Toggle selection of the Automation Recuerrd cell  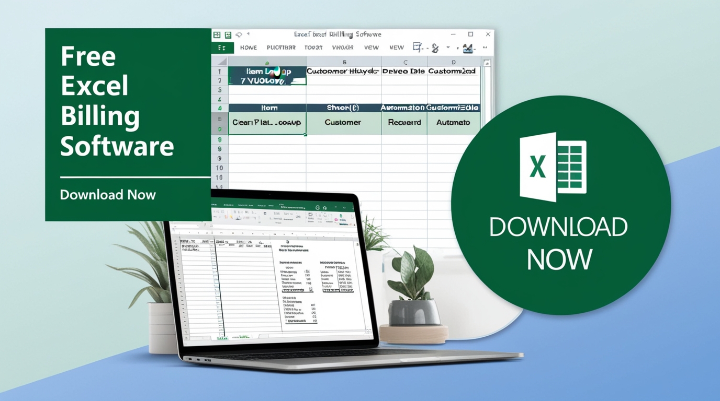coord(404,123)
